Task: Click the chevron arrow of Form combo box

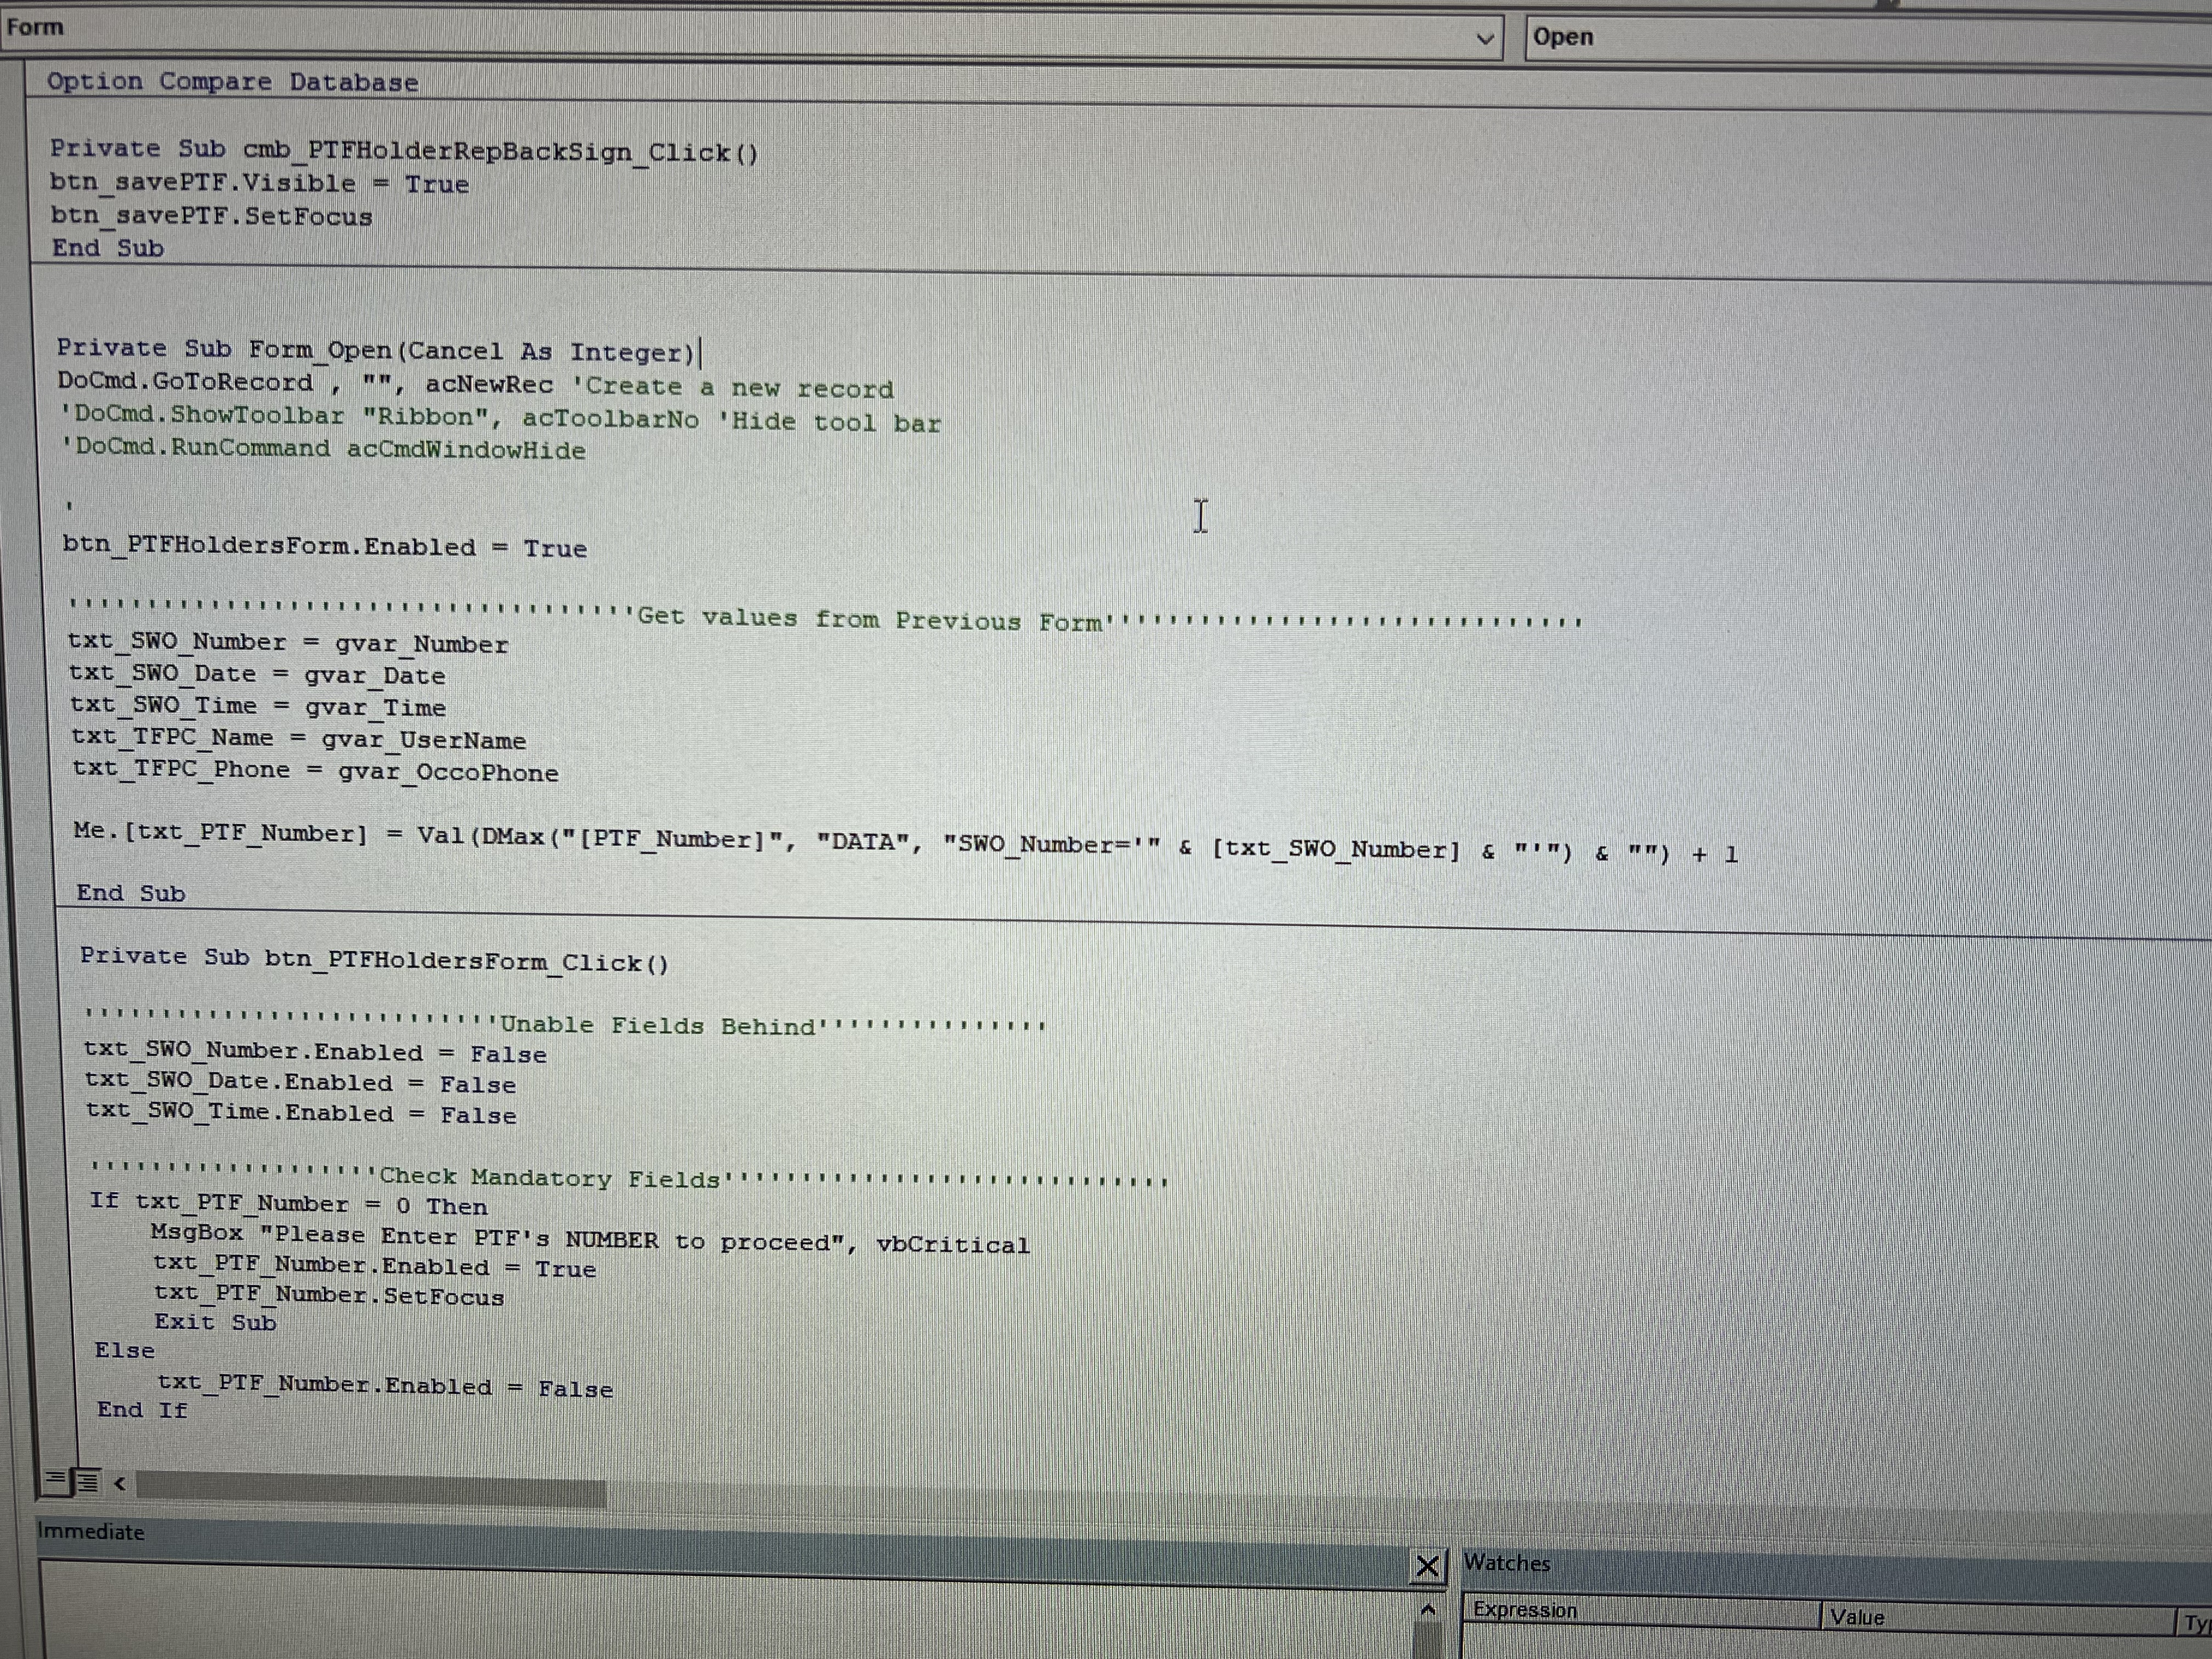Action: click(1485, 39)
